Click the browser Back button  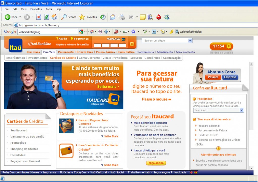coord(11,17)
